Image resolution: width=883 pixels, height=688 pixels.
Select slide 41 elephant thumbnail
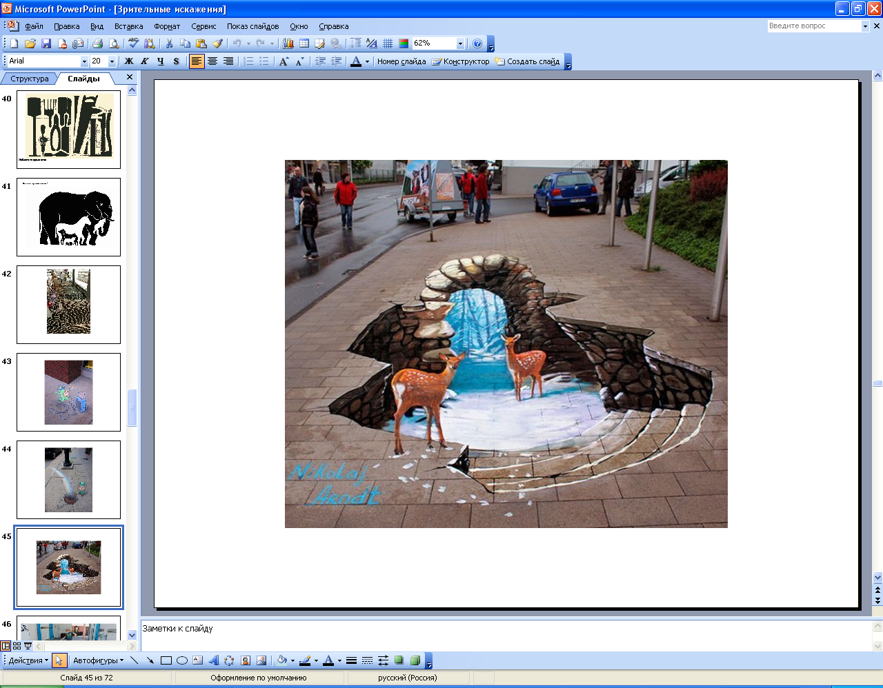click(68, 217)
